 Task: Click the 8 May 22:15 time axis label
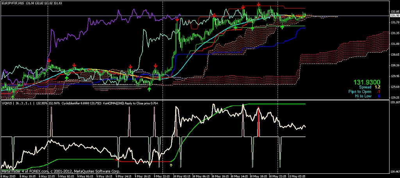tap(46, 176)
